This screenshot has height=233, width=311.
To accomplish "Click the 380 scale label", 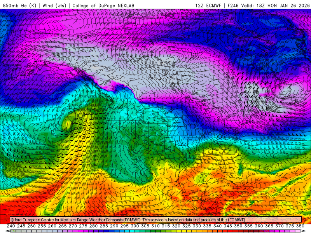I will click(300, 226).
